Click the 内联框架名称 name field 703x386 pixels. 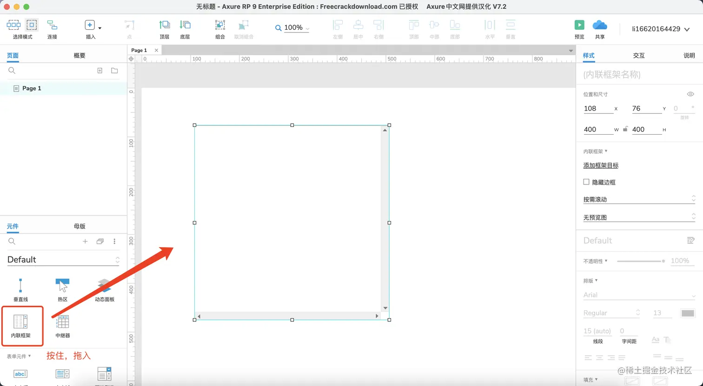(639, 74)
